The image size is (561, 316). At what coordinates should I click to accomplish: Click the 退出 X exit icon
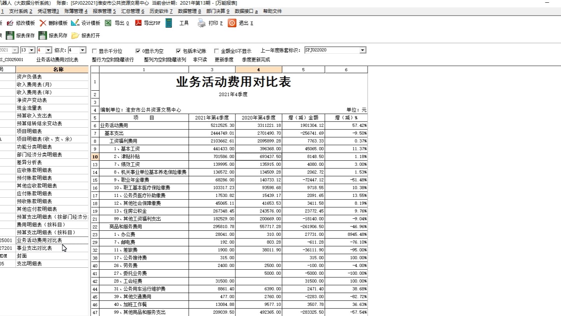click(x=232, y=23)
